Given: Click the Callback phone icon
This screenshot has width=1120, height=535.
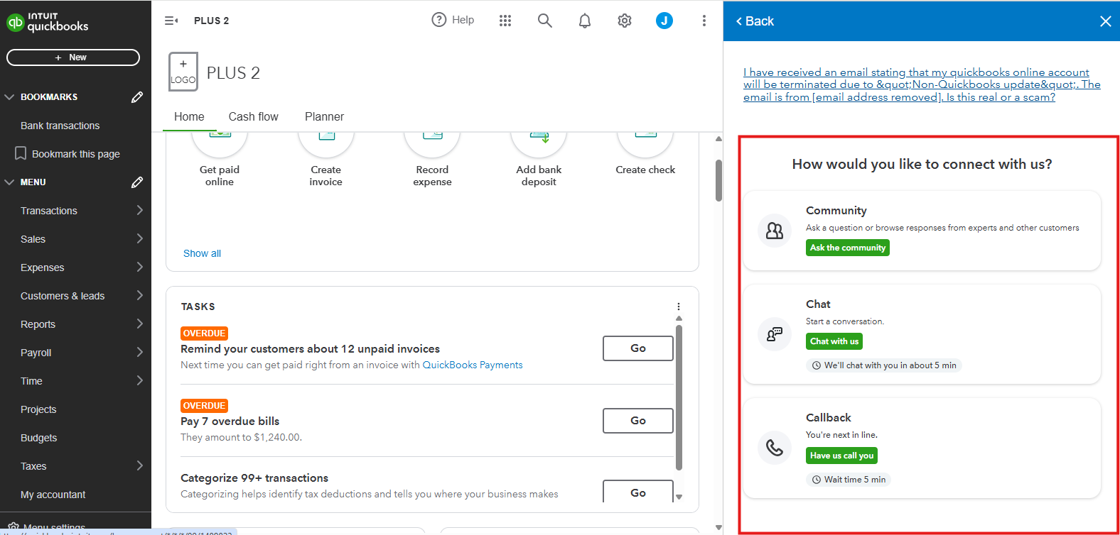Looking at the screenshot, I should tap(775, 448).
